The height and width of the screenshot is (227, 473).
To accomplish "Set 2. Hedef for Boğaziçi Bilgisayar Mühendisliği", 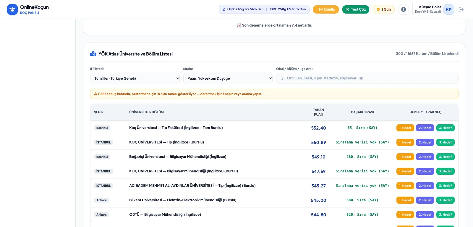I will click(x=425, y=157).
